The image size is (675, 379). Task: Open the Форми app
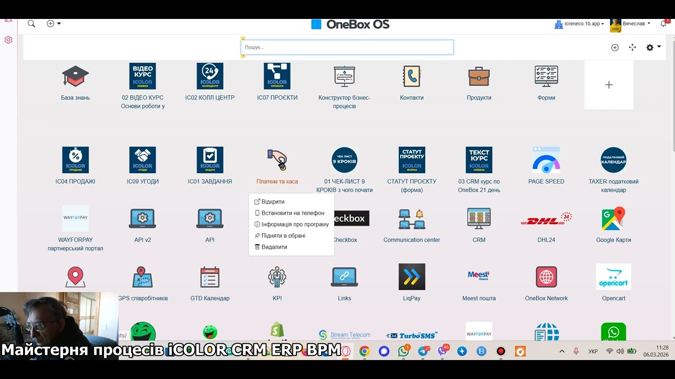coord(546,76)
